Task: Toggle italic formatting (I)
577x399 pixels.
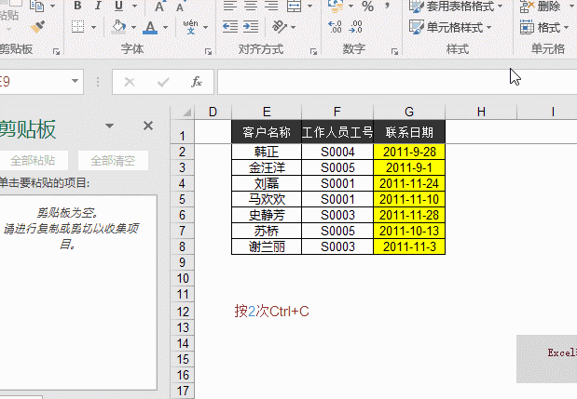Action: click(x=98, y=6)
